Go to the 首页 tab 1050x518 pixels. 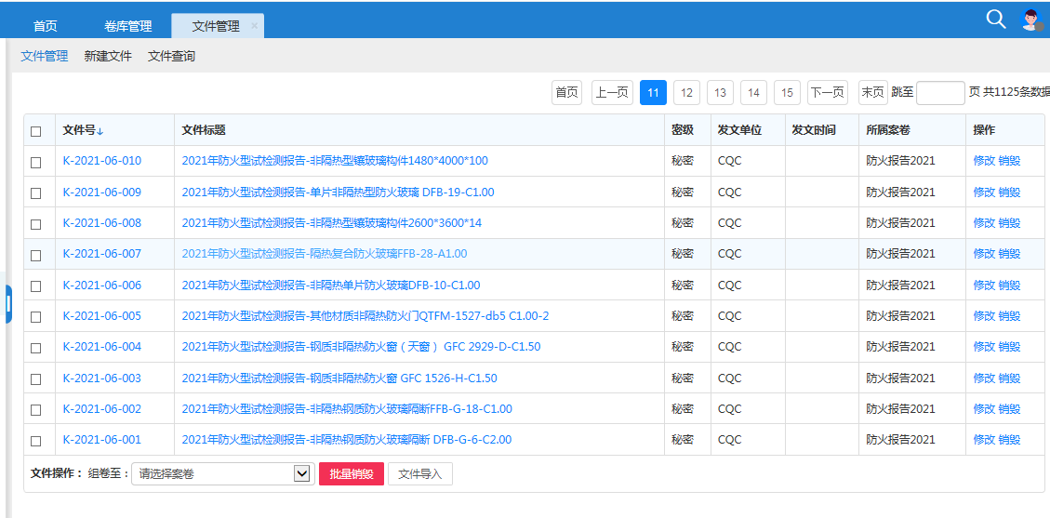(45, 26)
